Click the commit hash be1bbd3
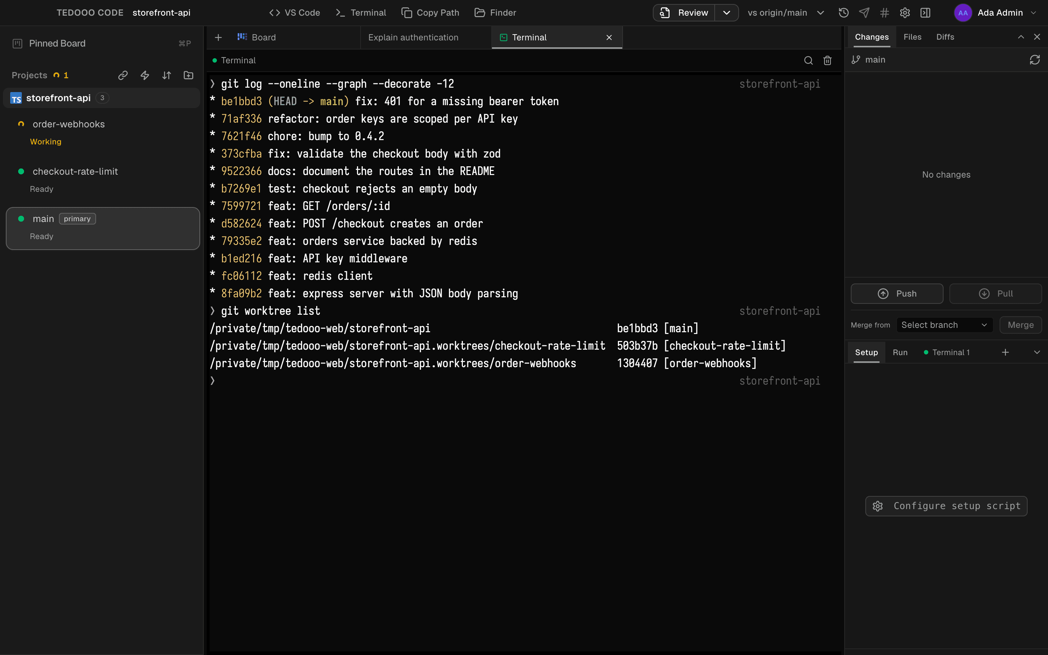This screenshot has width=1048, height=655. [x=241, y=102]
